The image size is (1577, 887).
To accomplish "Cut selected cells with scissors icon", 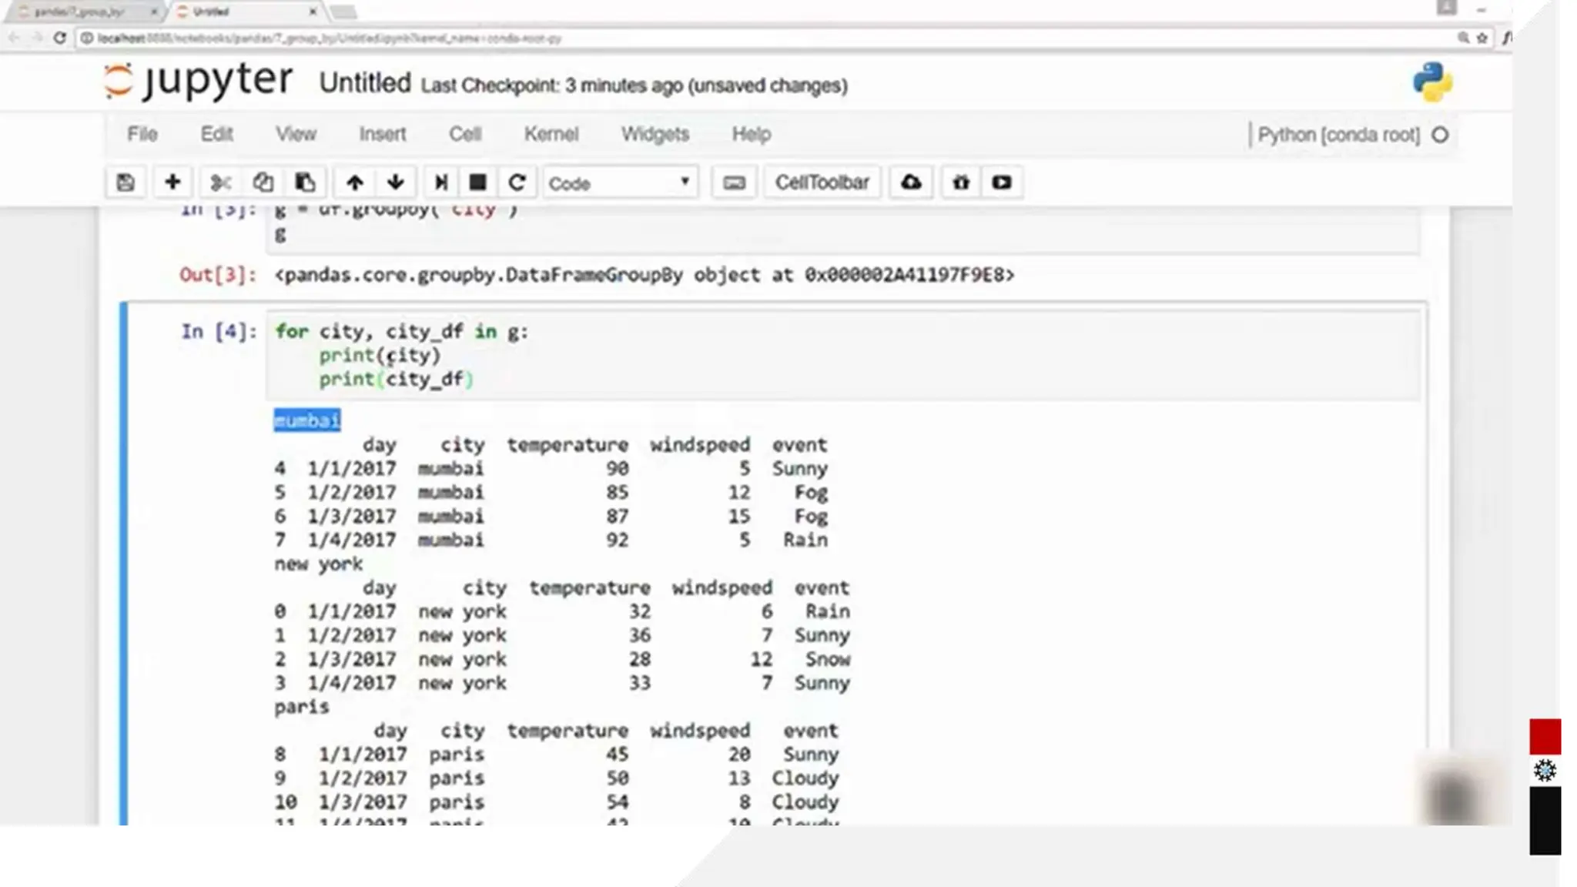I will click(x=220, y=182).
